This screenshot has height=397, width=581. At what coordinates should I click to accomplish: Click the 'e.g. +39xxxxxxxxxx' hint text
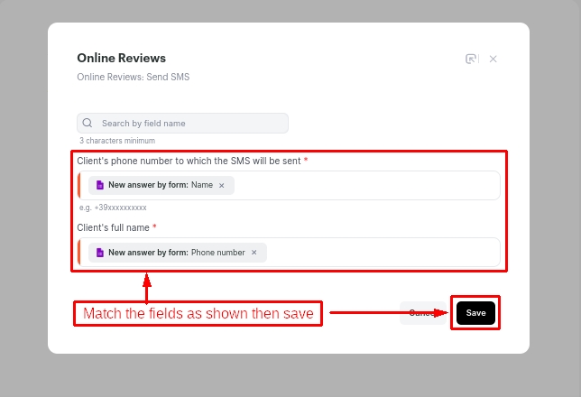pyautogui.click(x=113, y=208)
